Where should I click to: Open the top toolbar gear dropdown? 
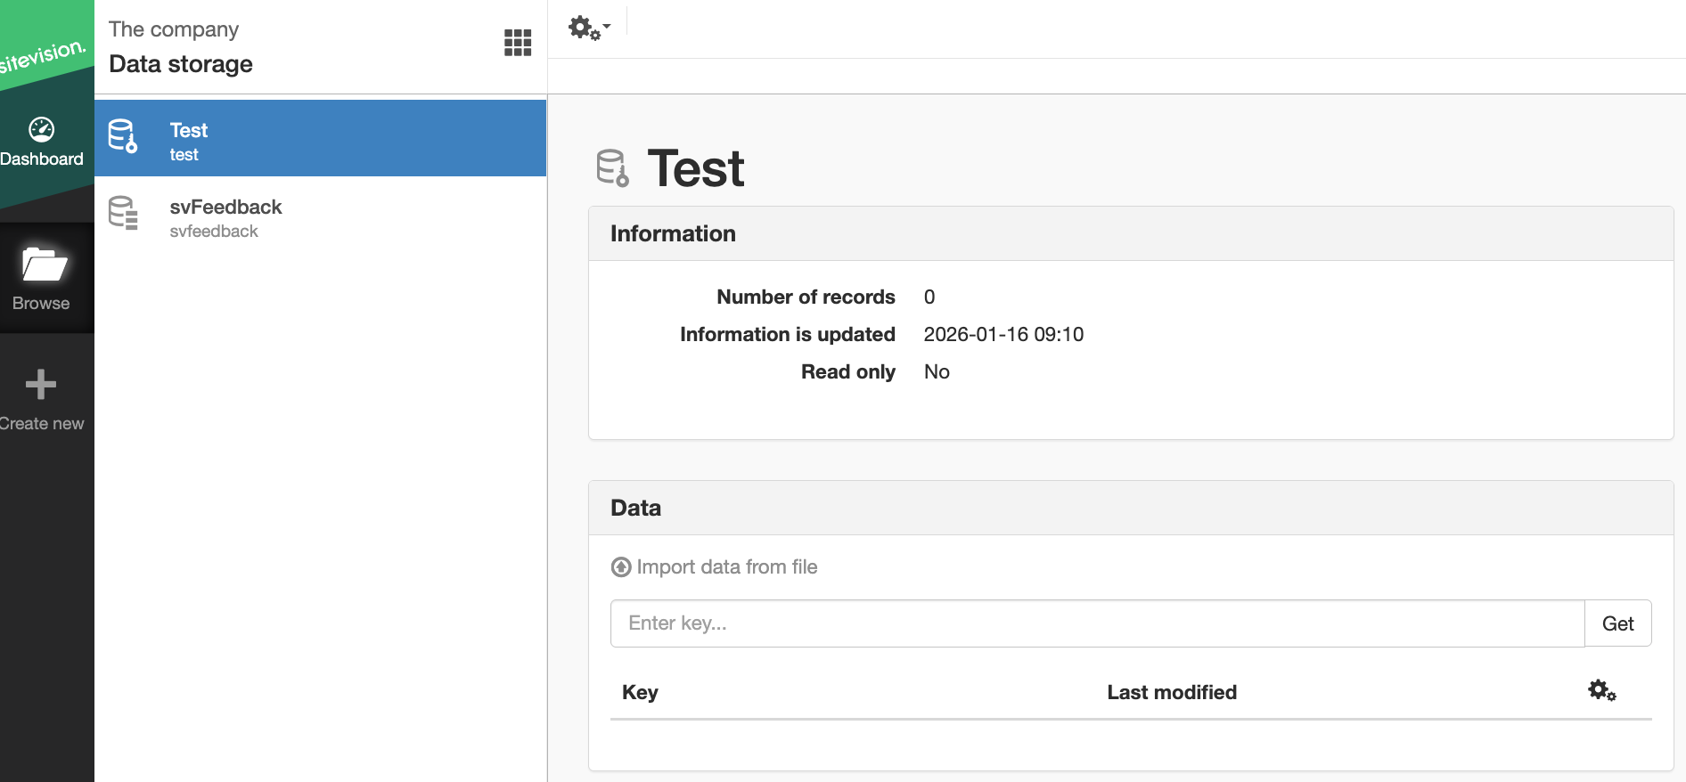coord(589,29)
